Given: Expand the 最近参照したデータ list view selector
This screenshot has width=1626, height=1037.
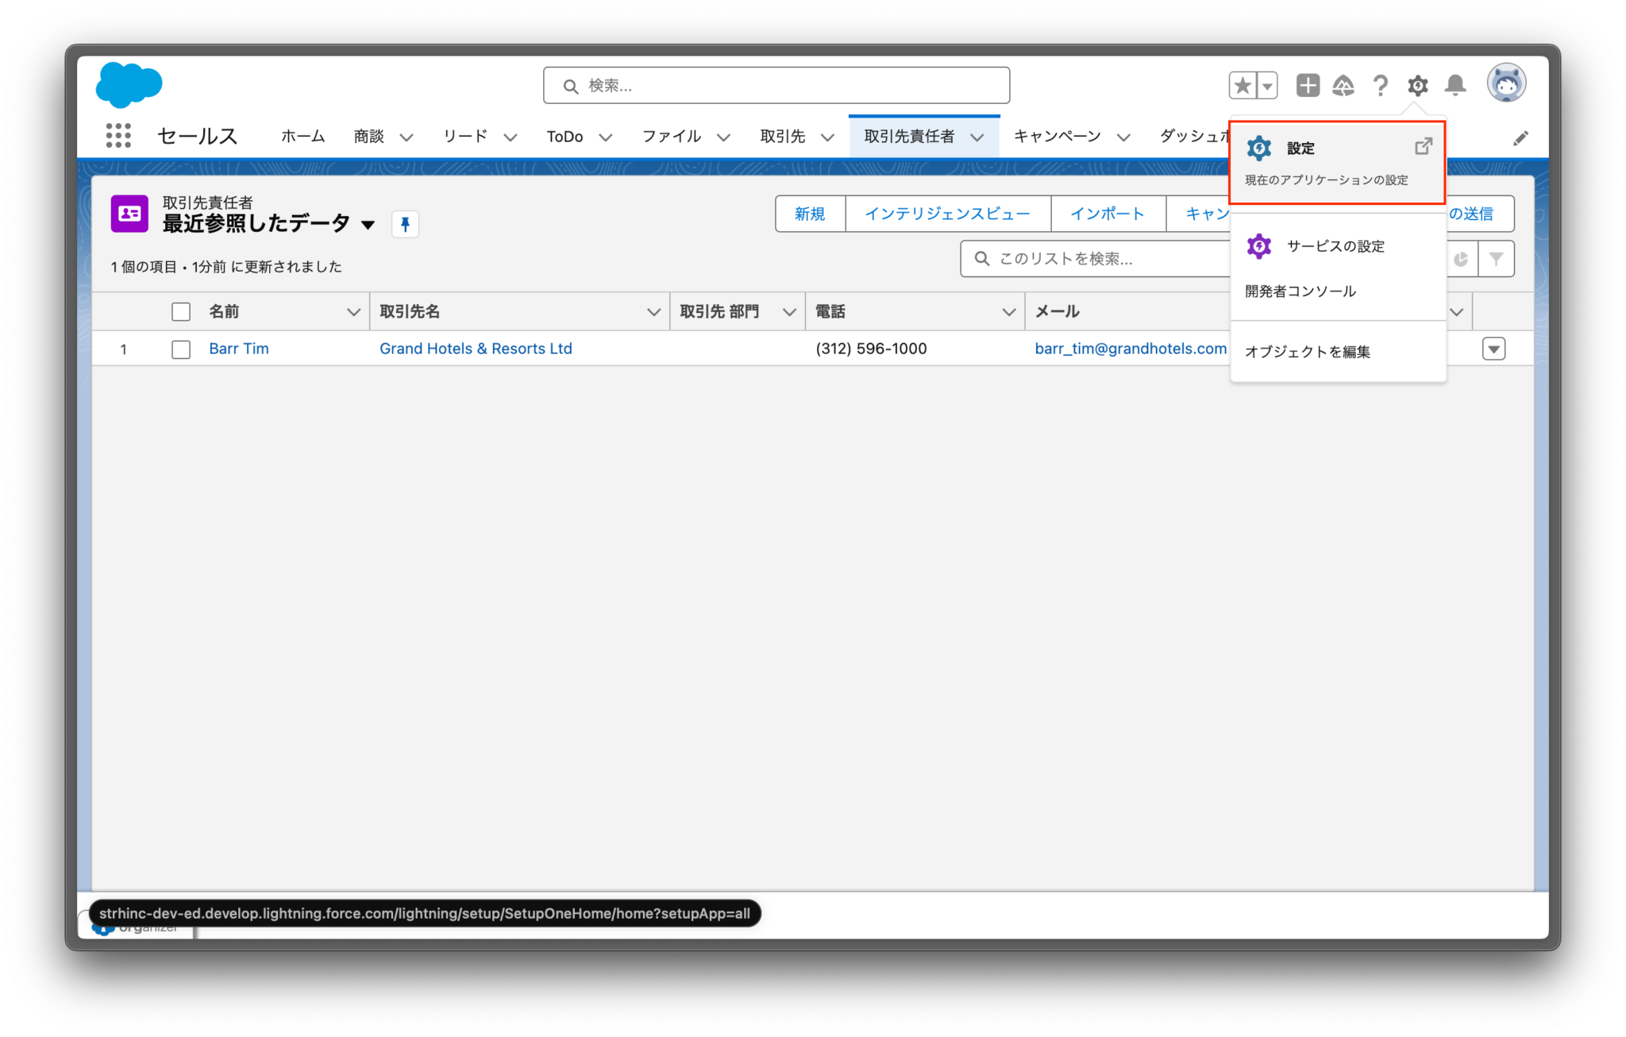Looking at the screenshot, I should coord(368,225).
